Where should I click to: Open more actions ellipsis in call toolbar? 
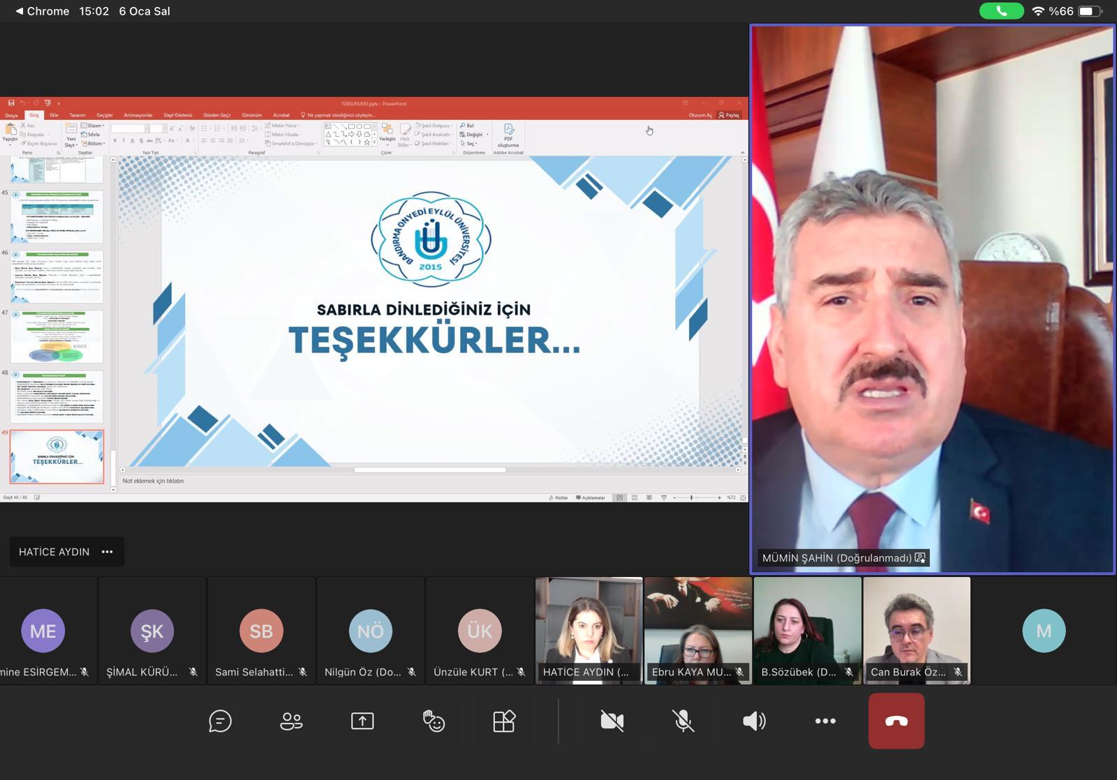coord(825,721)
